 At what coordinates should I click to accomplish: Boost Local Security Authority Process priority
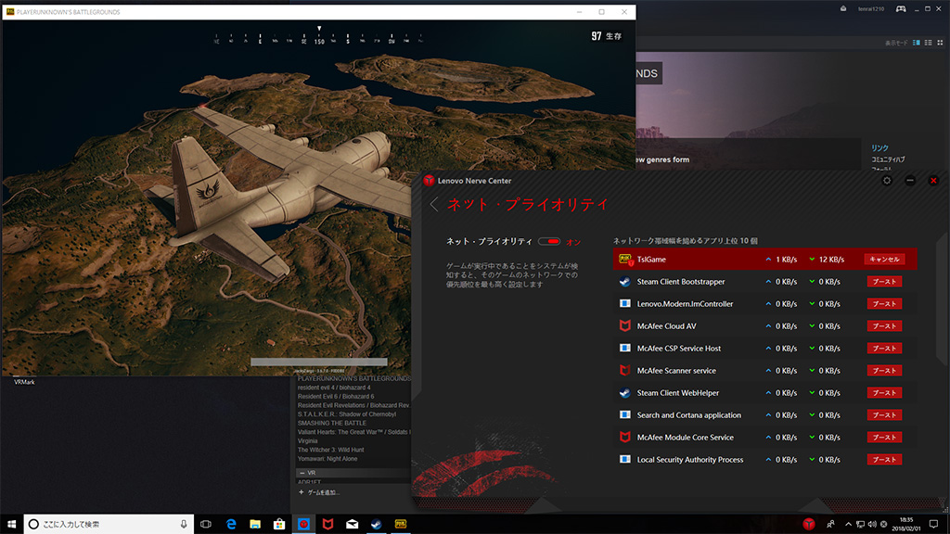tap(884, 460)
